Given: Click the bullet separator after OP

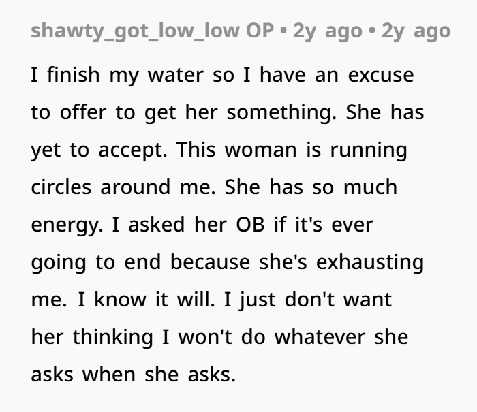Looking at the screenshot, I should pyautogui.click(x=283, y=31).
